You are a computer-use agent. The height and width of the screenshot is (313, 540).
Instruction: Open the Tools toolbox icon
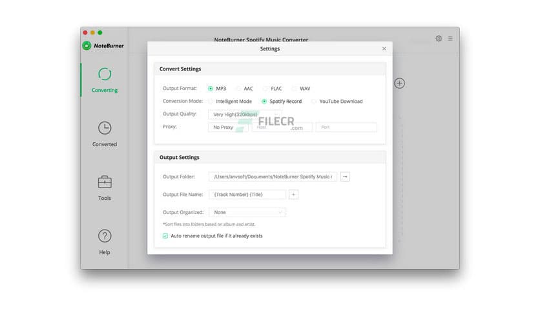click(105, 182)
